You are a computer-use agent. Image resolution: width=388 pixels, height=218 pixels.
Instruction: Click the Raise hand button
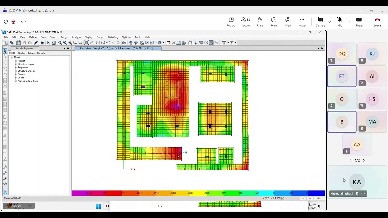[x=259, y=22]
